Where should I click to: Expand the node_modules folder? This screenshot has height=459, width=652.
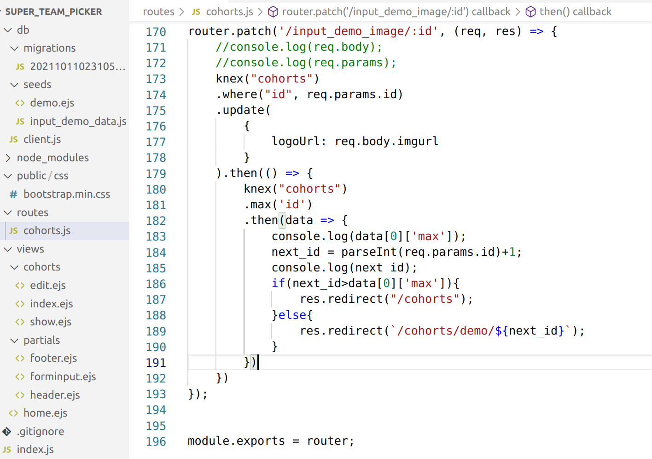[8, 157]
